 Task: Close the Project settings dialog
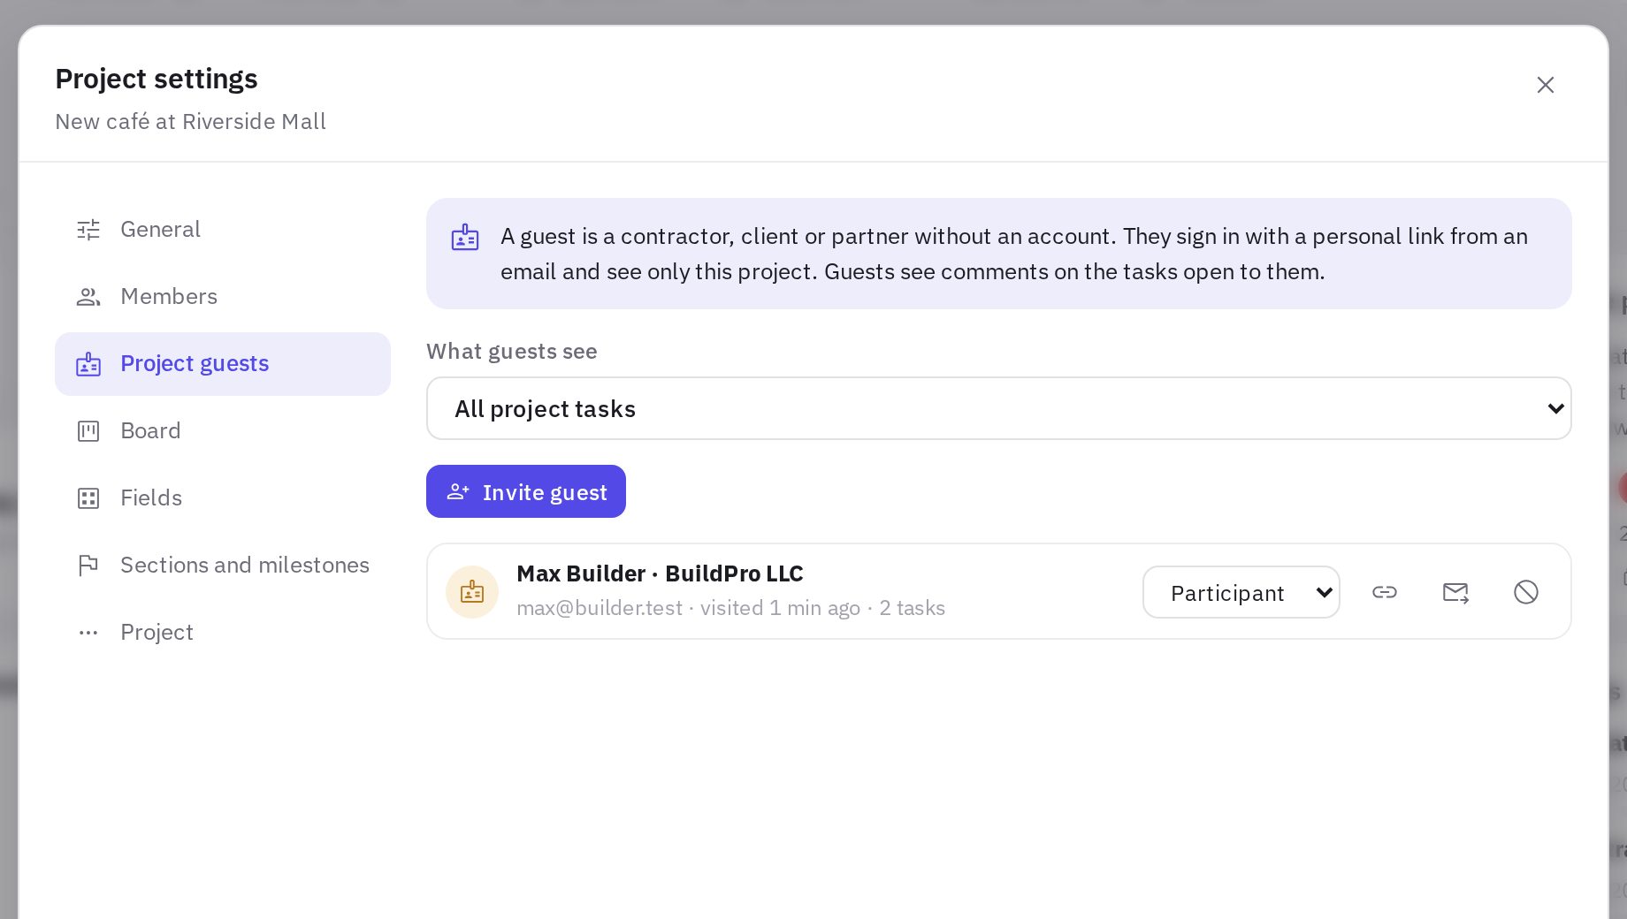point(1546,85)
